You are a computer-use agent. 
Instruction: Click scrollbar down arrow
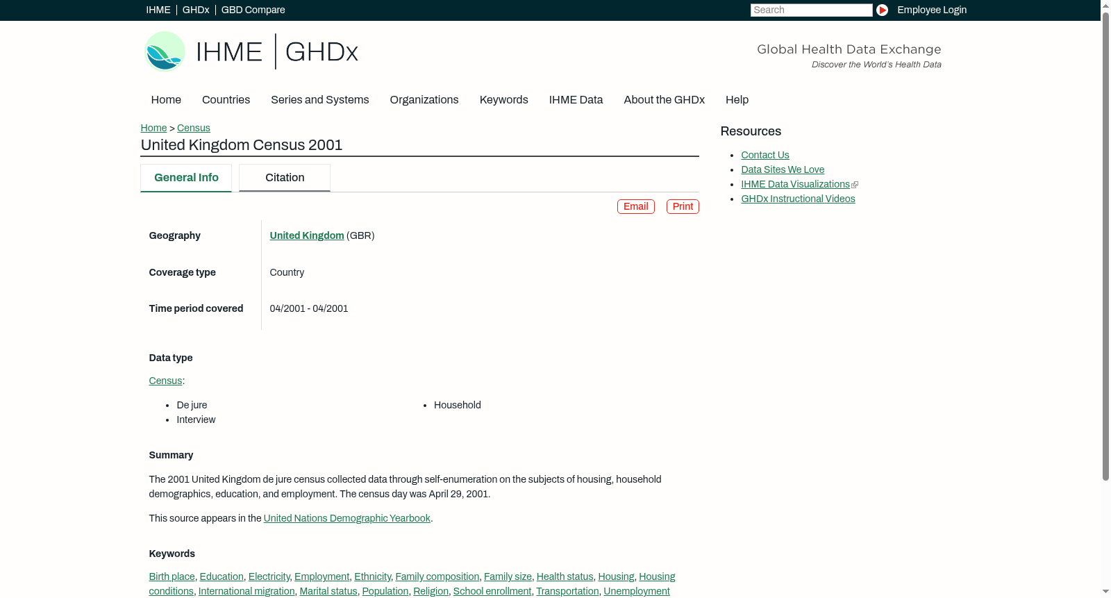tap(1105, 592)
